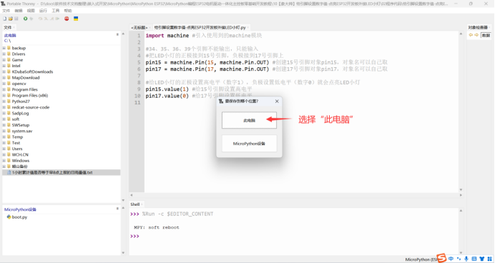Screen dimensions: 495x263
Task: Click the save floppy disk toolbar icon
Action: click(x=16, y=19)
